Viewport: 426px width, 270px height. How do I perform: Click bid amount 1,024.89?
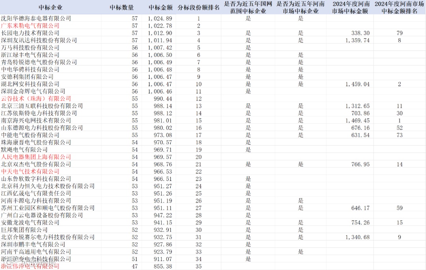(160, 19)
